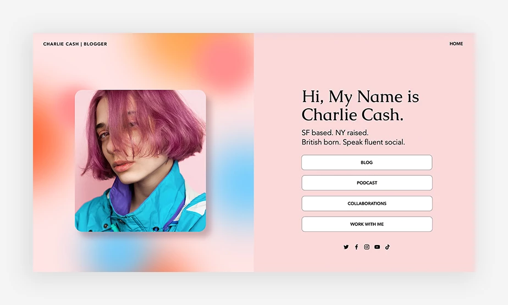Open the Twitter profile icon

pyautogui.click(x=346, y=247)
